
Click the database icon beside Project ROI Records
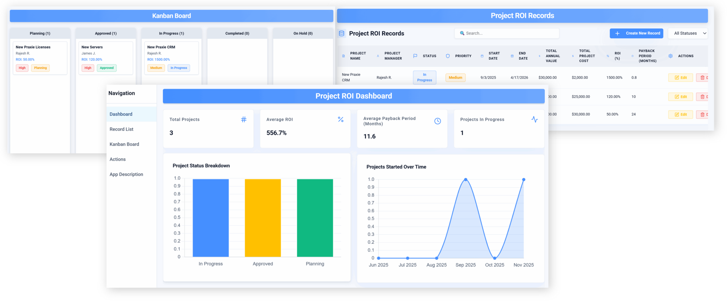point(342,33)
